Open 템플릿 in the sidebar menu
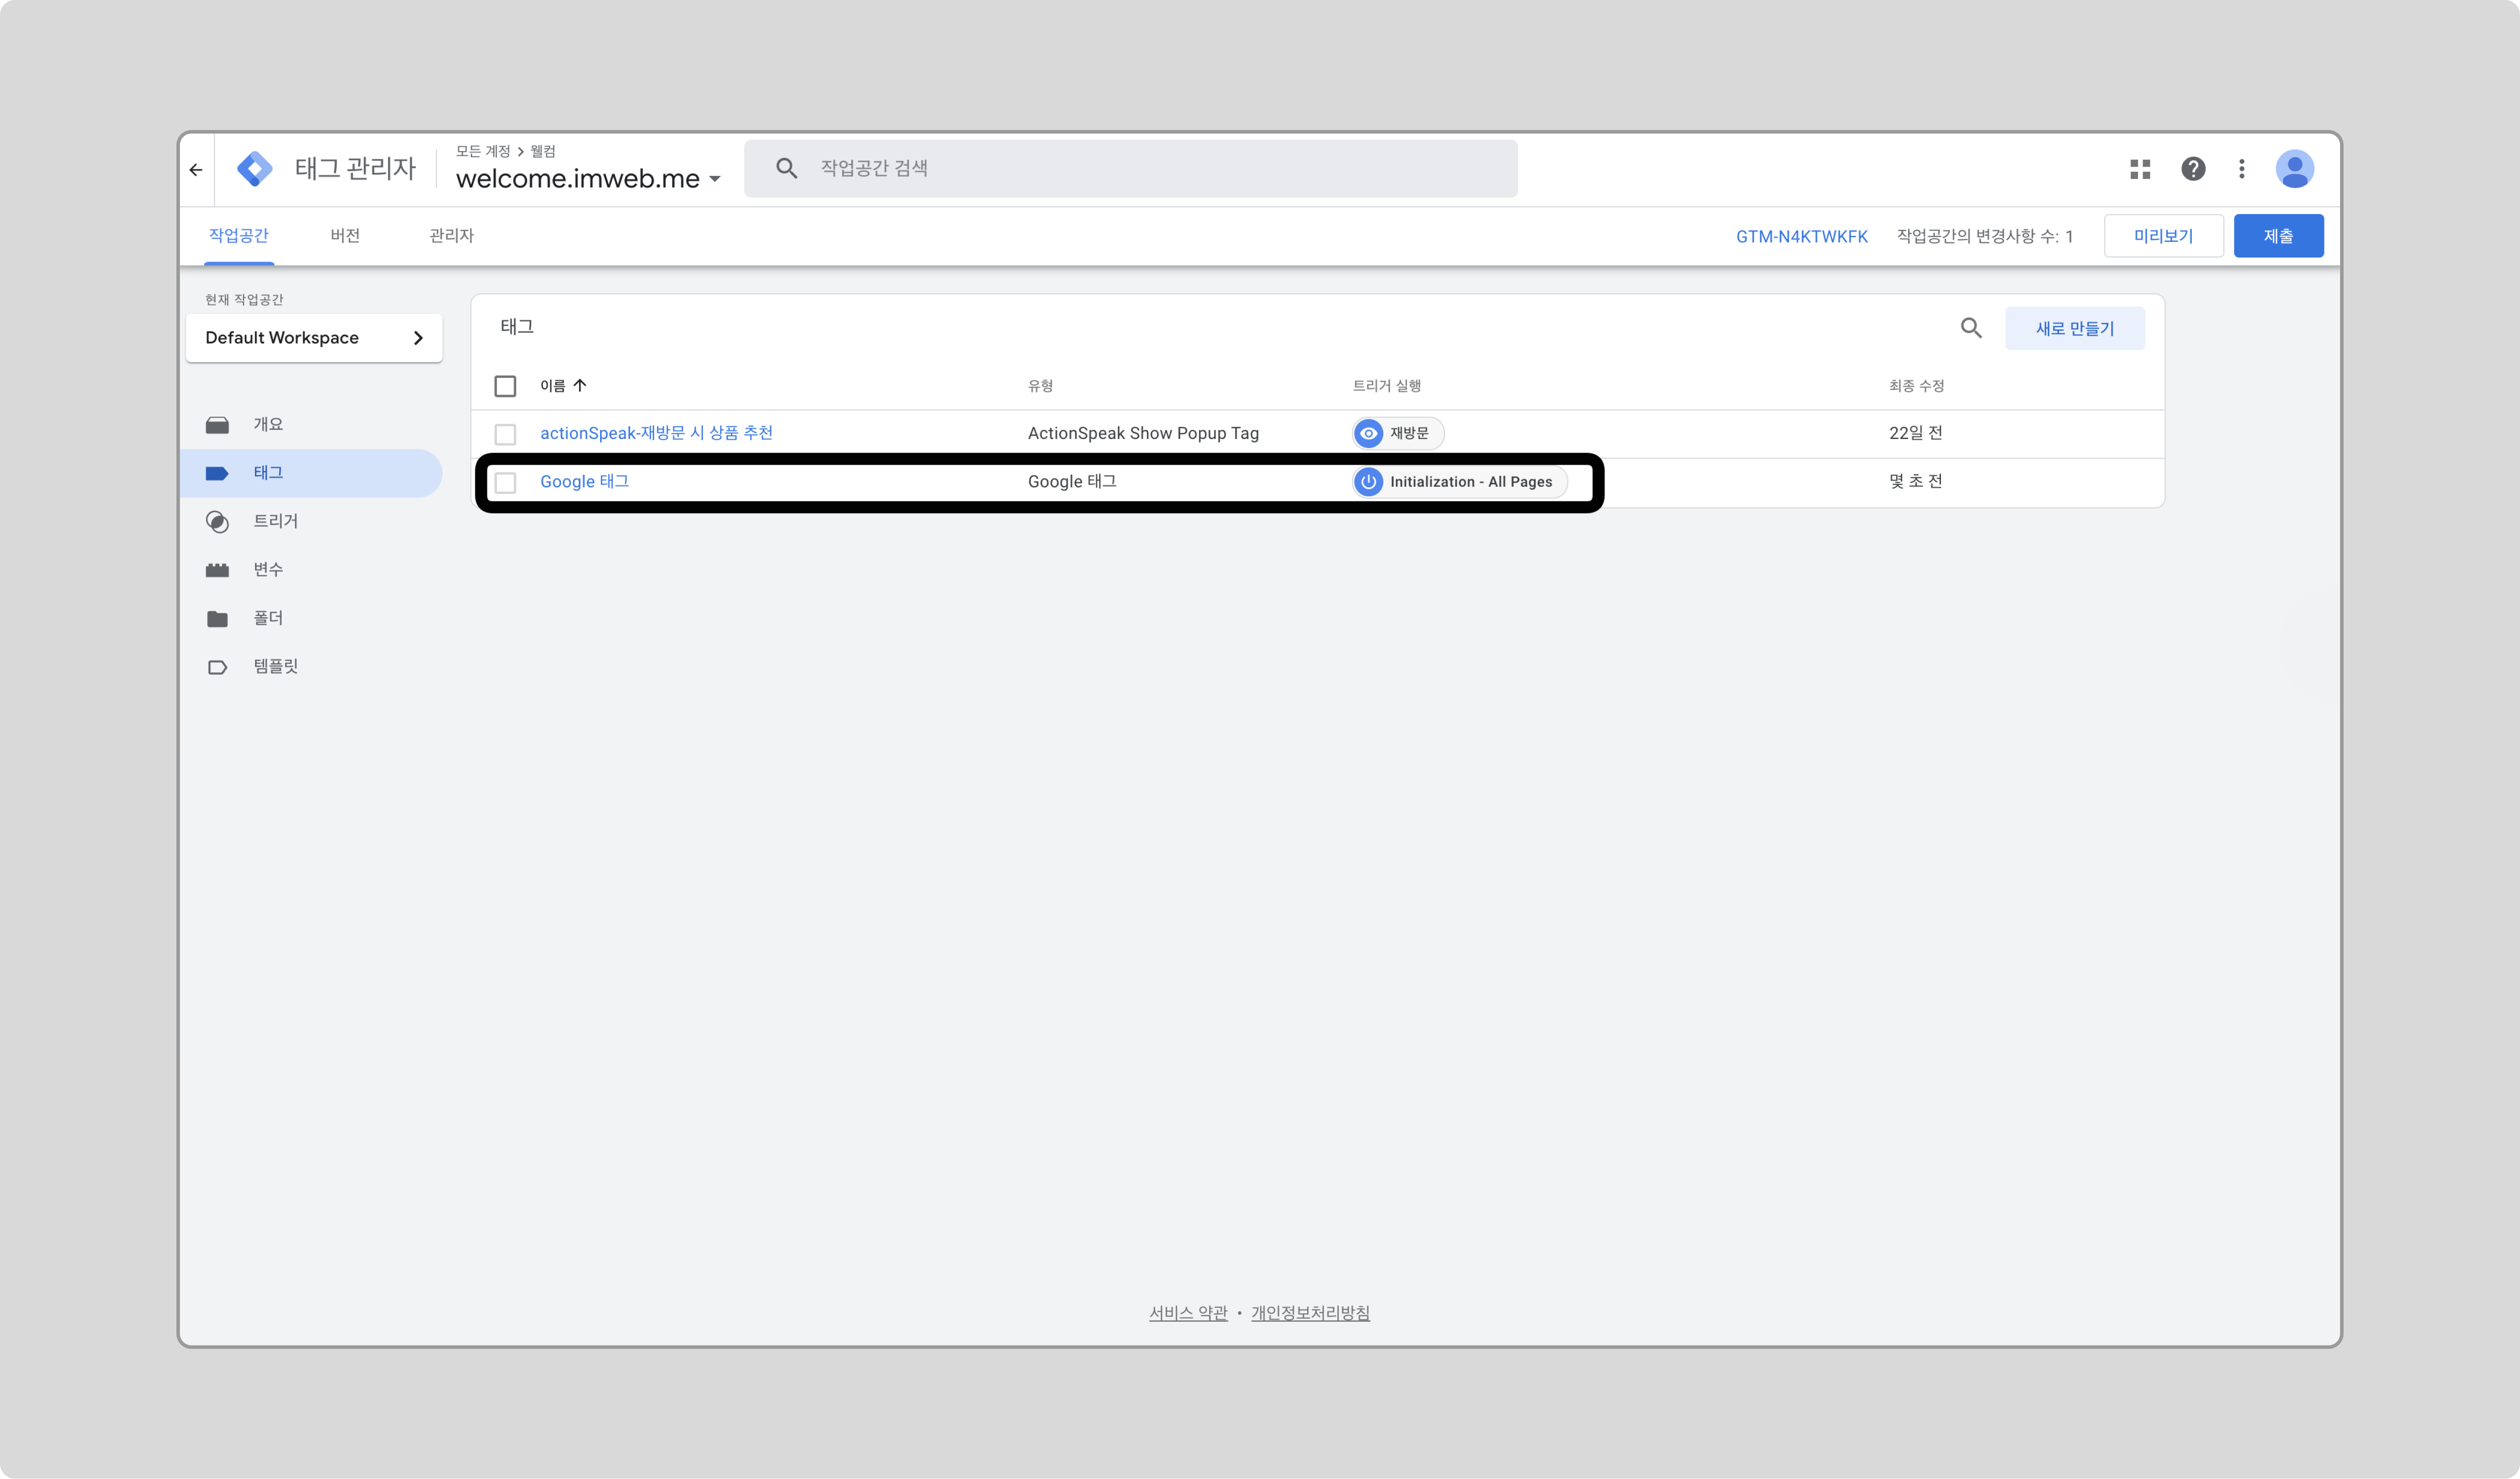The image size is (2520, 1479). [311, 667]
